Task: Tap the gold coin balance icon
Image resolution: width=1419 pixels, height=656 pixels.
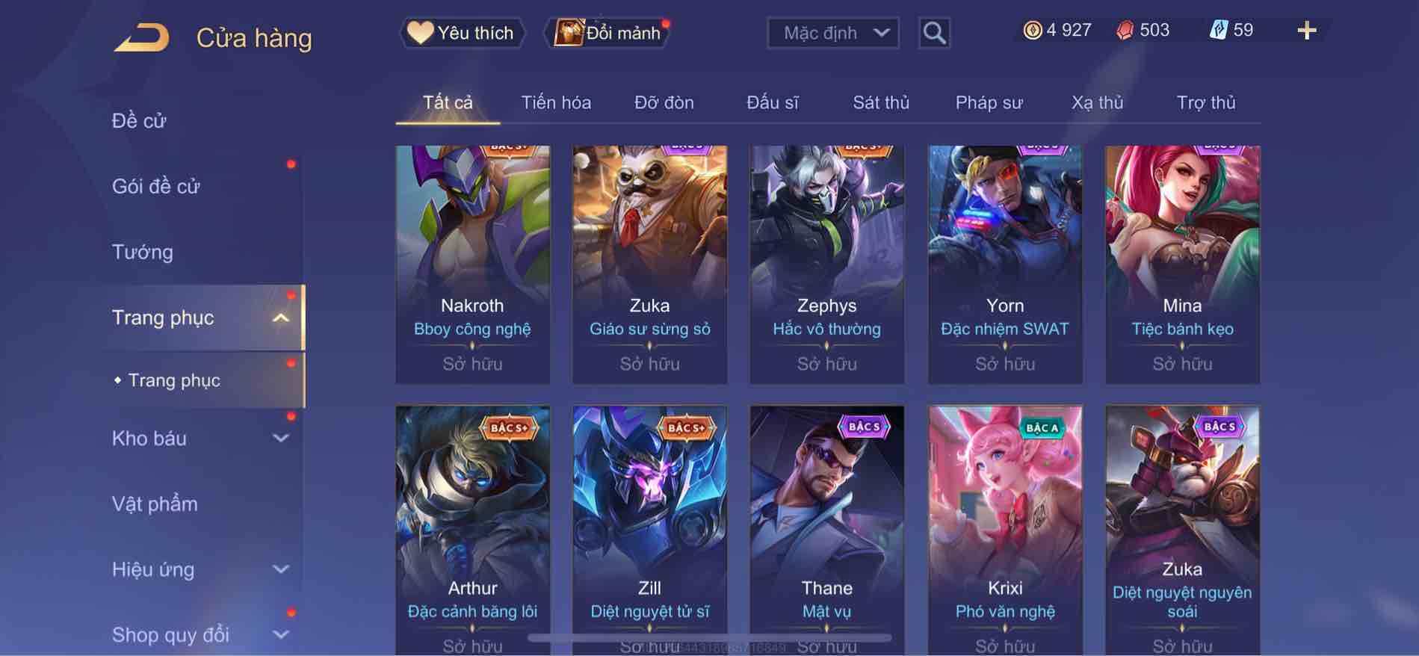Action: pyautogui.click(x=1032, y=30)
